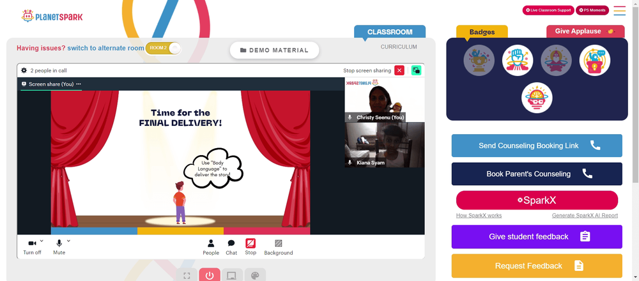
Task: Switch to the CURRICULUM tab
Action: pyautogui.click(x=399, y=47)
